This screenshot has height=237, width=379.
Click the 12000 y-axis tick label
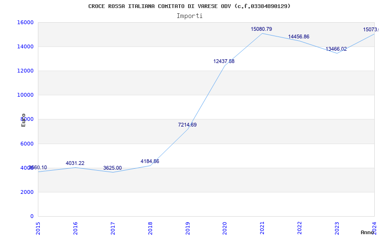pos(25,71)
